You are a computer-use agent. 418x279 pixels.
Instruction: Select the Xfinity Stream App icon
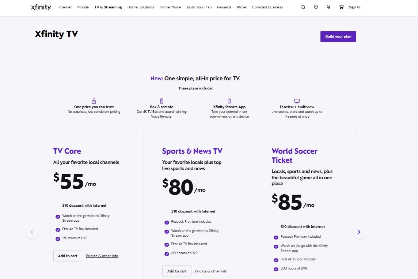coord(229,101)
